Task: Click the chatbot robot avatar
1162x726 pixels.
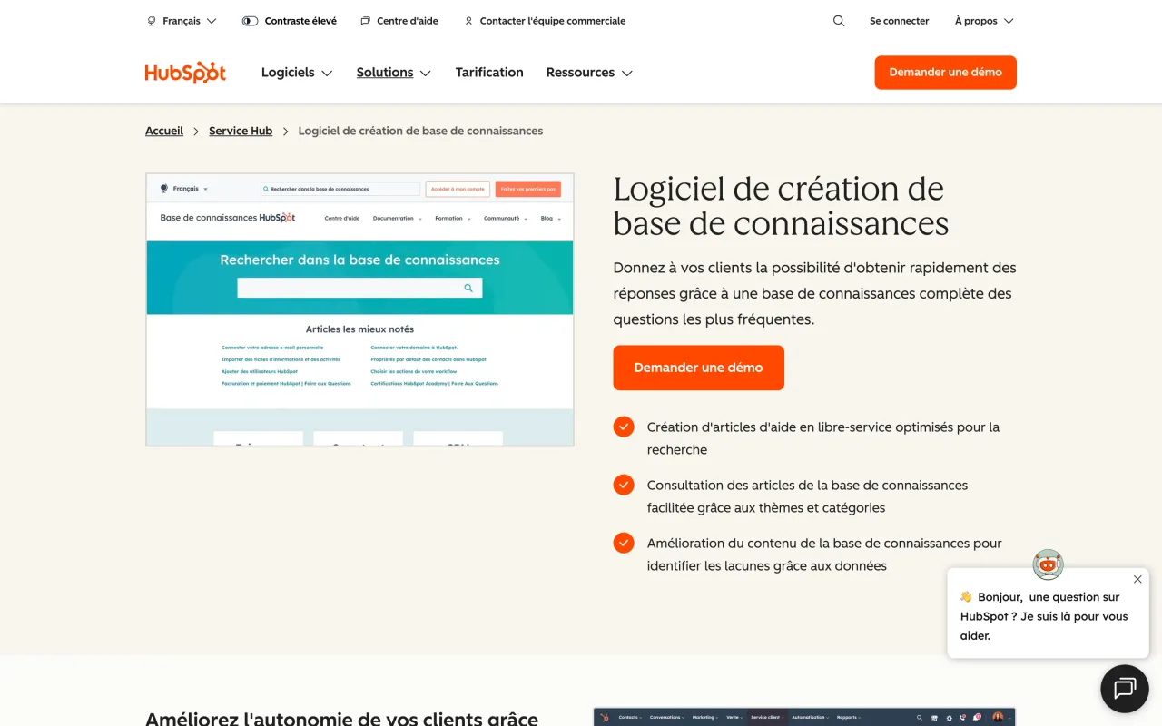Action: 1048,564
